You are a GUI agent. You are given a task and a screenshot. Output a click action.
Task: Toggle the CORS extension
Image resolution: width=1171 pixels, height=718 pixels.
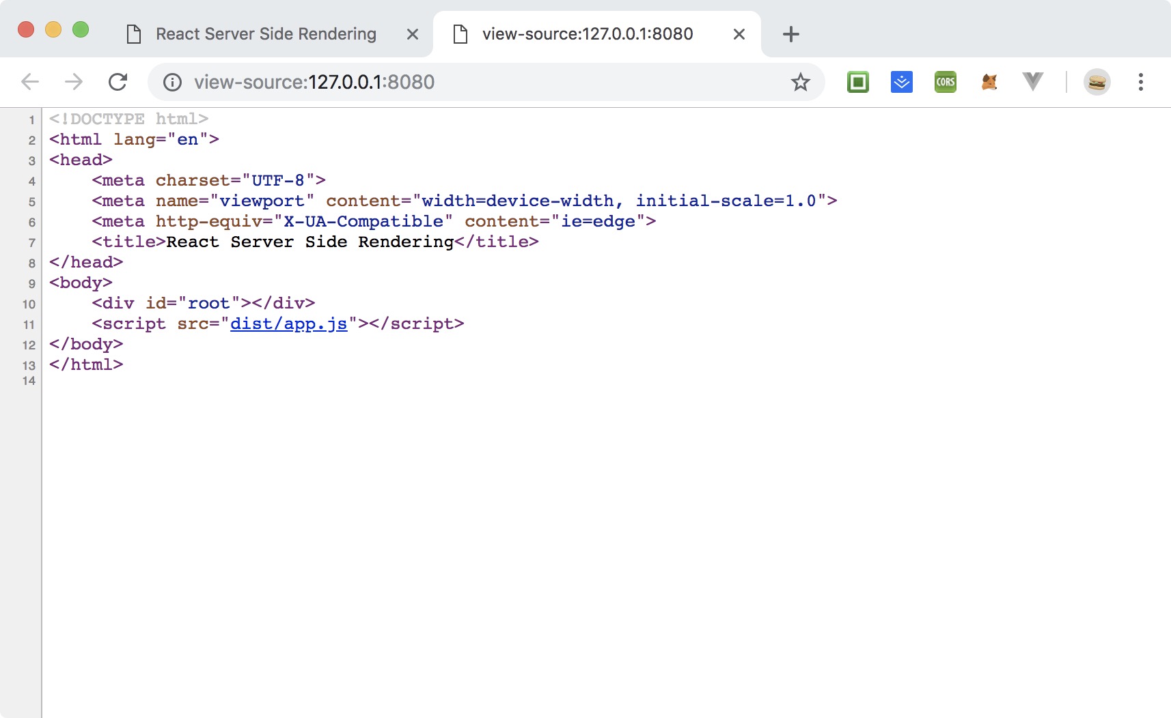pos(946,83)
